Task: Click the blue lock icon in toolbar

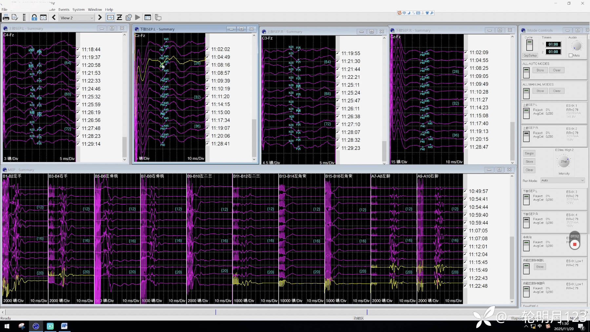Action: click(x=34, y=18)
